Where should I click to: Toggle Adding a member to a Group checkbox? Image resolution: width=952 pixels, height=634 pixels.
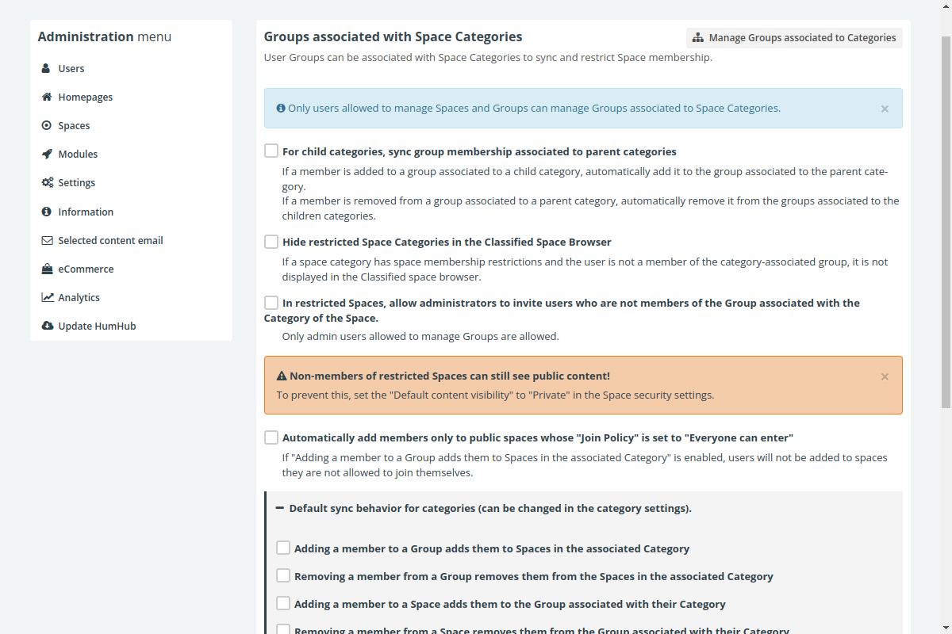[283, 548]
